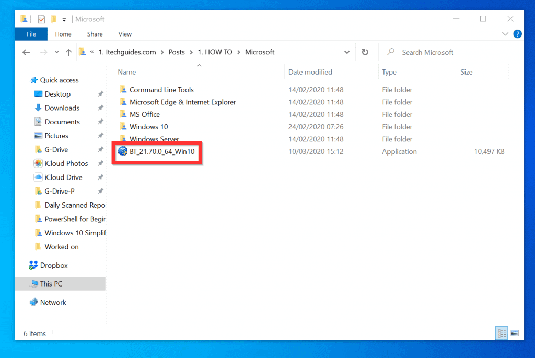
Task: Click the pin icon next to iCloud Drive
Action: point(100,177)
